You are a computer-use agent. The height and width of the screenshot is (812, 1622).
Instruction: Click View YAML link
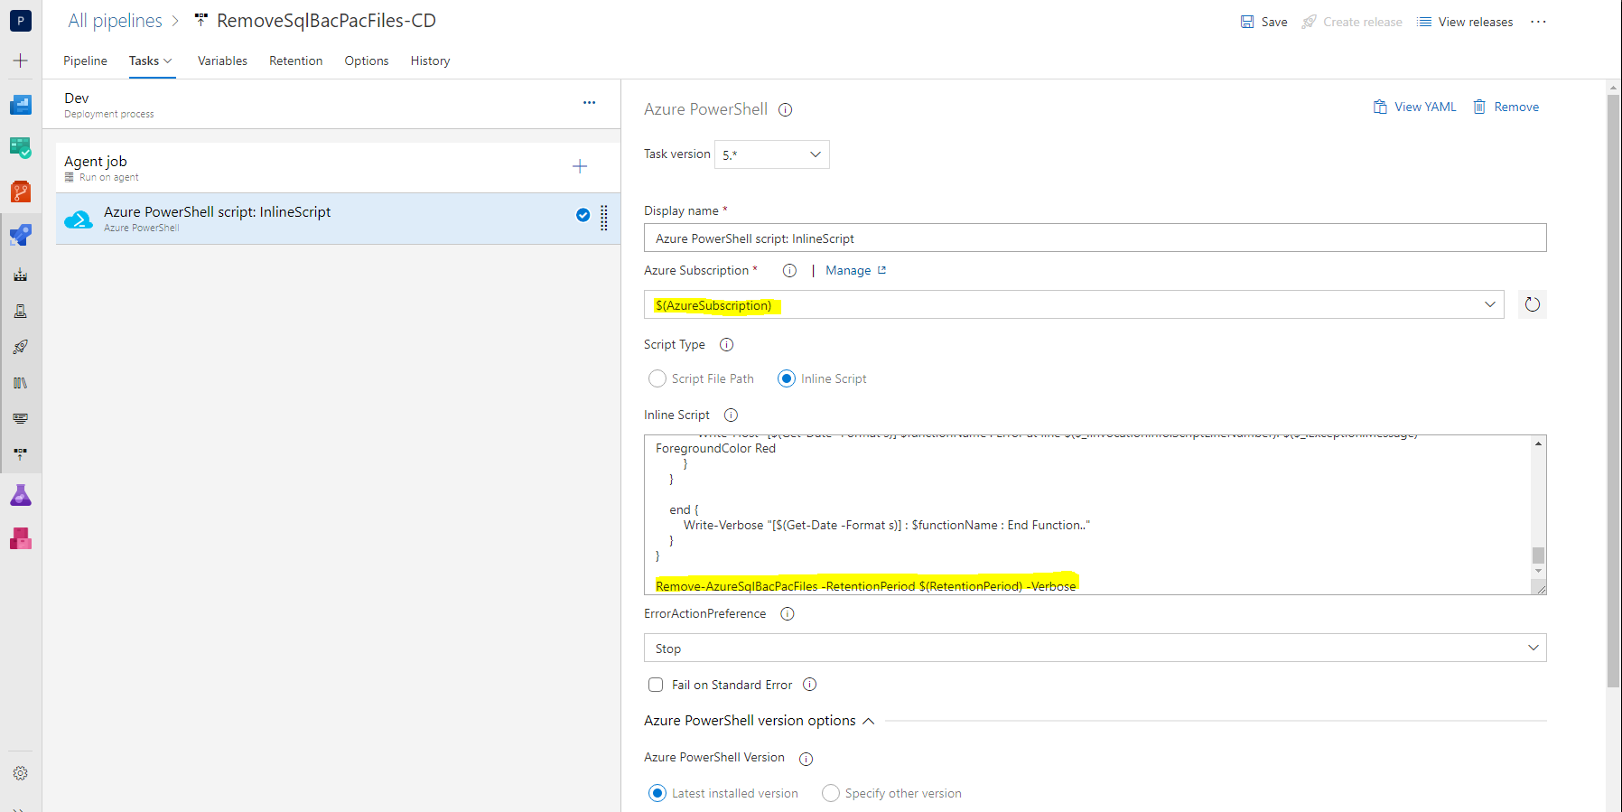click(x=1414, y=107)
